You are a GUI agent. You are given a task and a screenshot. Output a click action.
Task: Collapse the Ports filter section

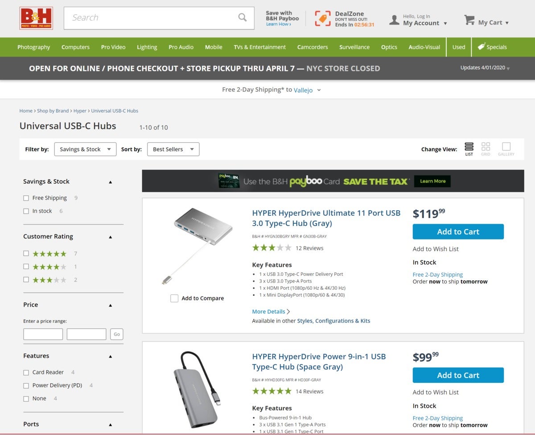[111, 425]
